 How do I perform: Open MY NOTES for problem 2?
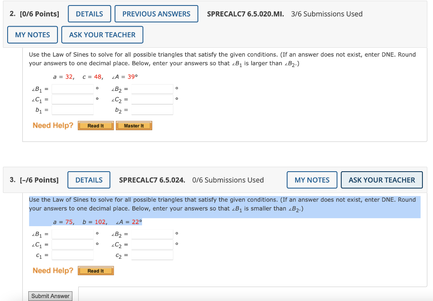click(x=32, y=34)
